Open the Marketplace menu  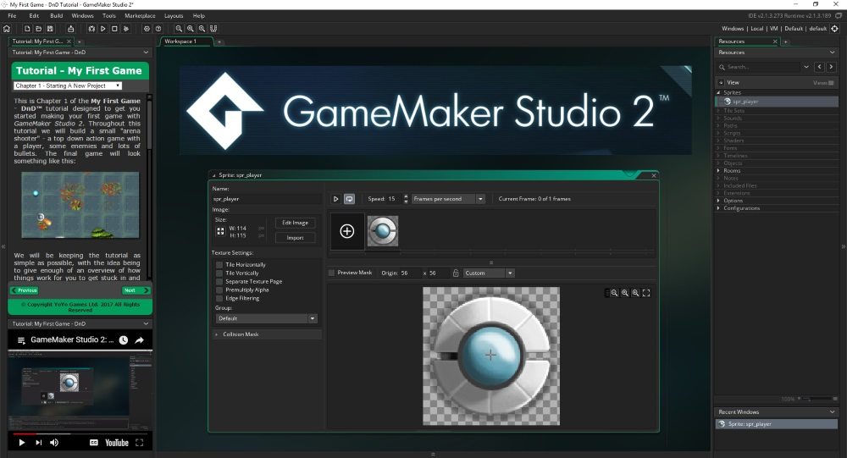tap(140, 16)
